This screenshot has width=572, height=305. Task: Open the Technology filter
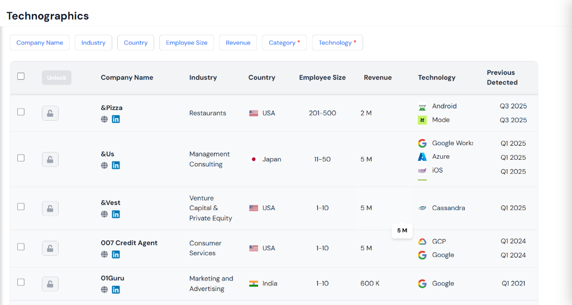[x=337, y=42]
